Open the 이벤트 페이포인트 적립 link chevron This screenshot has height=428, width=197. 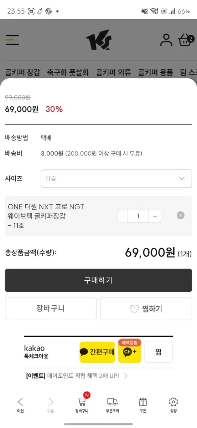click(x=126, y=376)
